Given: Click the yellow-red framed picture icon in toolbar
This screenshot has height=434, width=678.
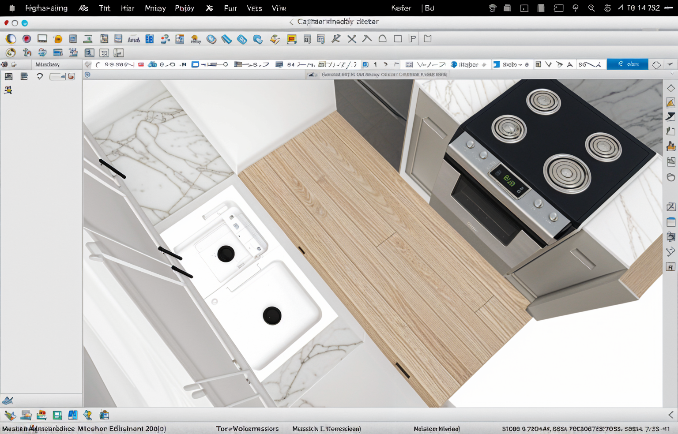Looking at the screenshot, I should pos(291,39).
